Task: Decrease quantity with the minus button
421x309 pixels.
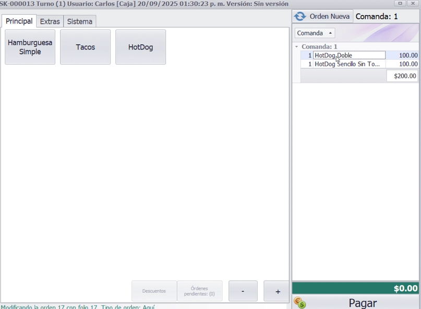Action: tap(243, 291)
